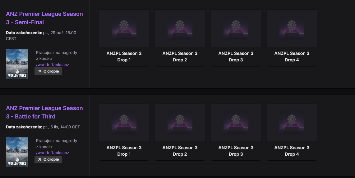Click World of Tanks cover in Semi-Final campaign
This screenshot has height=178, width=355.
pos(17,64)
